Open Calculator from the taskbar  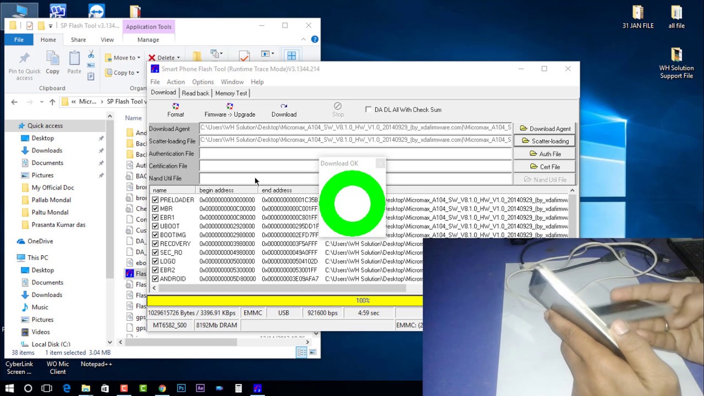pyautogui.click(x=238, y=388)
